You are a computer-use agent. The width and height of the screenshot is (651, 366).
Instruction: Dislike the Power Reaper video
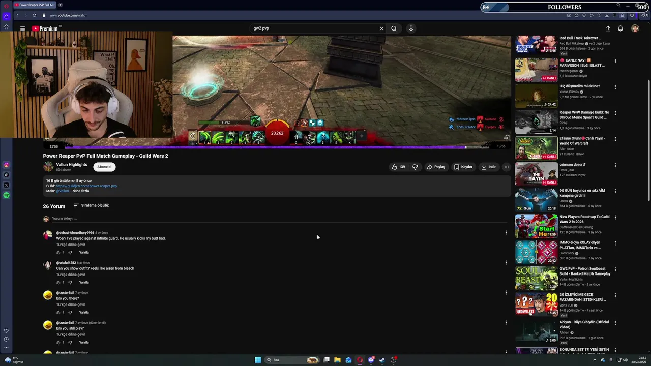[x=415, y=167]
